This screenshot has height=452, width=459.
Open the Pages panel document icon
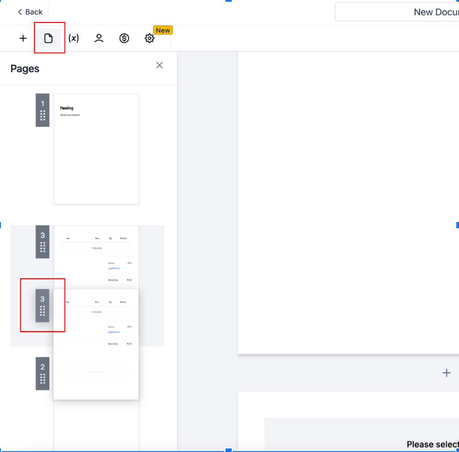click(49, 38)
